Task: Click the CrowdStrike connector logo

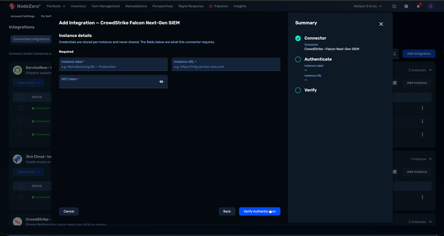Action: 17,221
